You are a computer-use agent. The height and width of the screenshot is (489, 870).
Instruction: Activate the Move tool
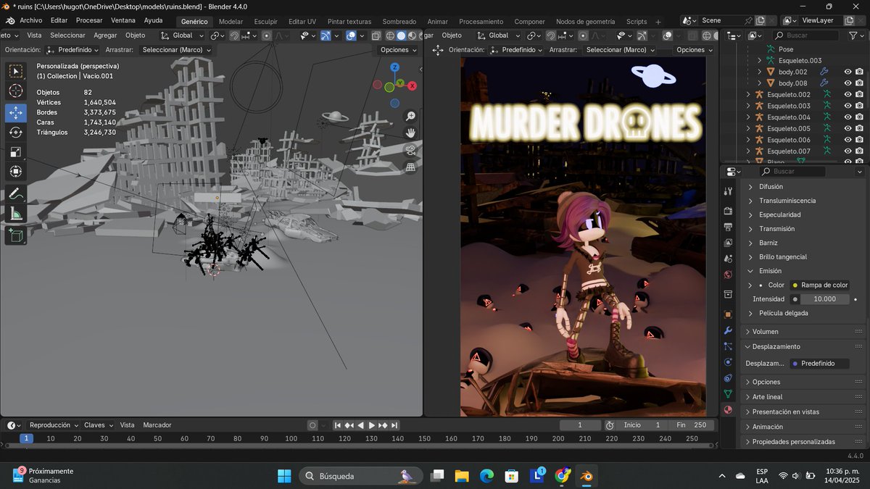tap(15, 112)
